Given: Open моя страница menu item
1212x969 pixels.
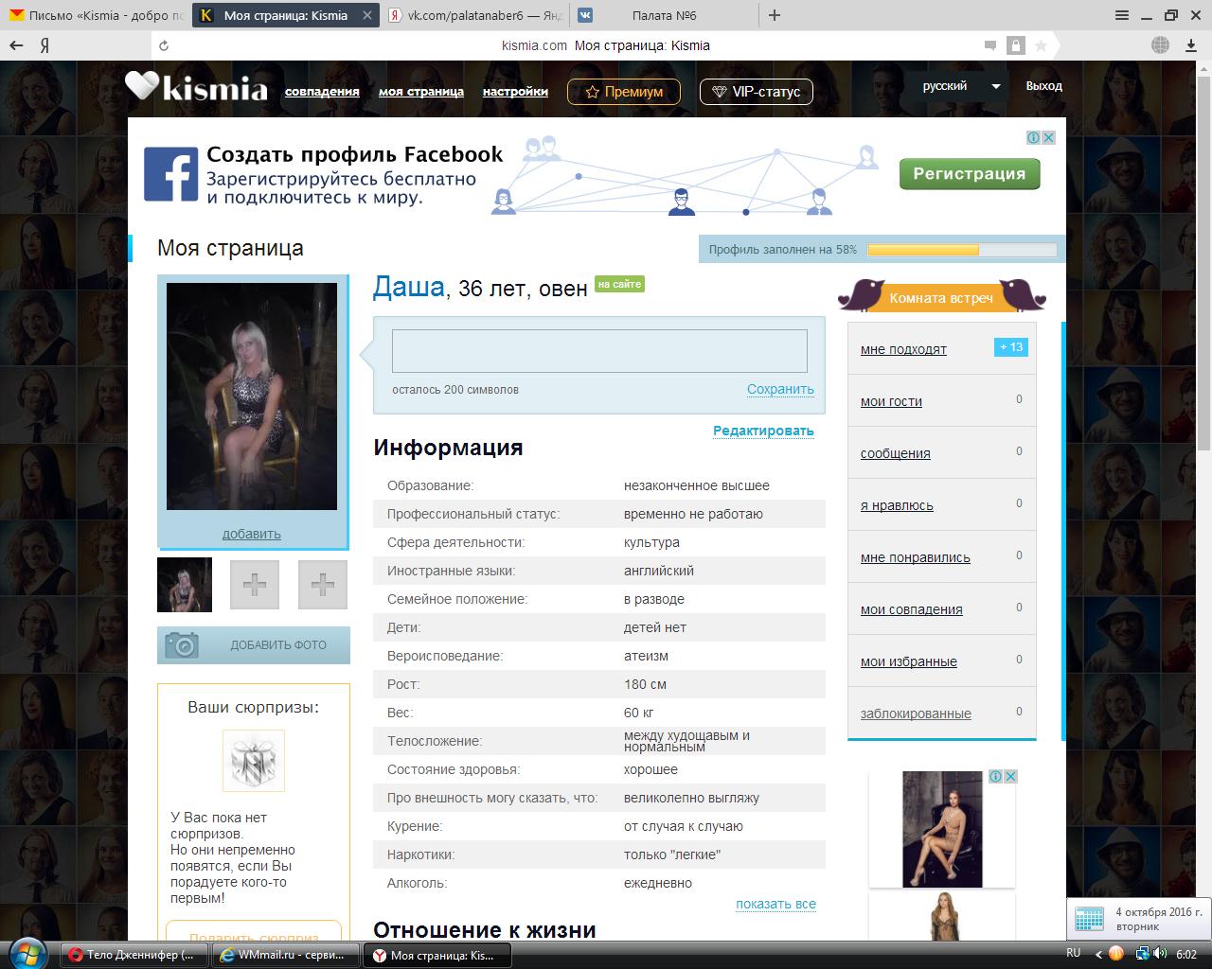Looking at the screenshot, I should pyautogui.click(x=421, y=92).
